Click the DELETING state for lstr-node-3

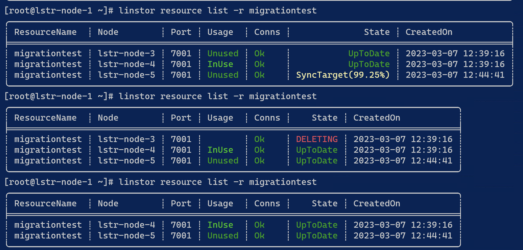(316, 139)
